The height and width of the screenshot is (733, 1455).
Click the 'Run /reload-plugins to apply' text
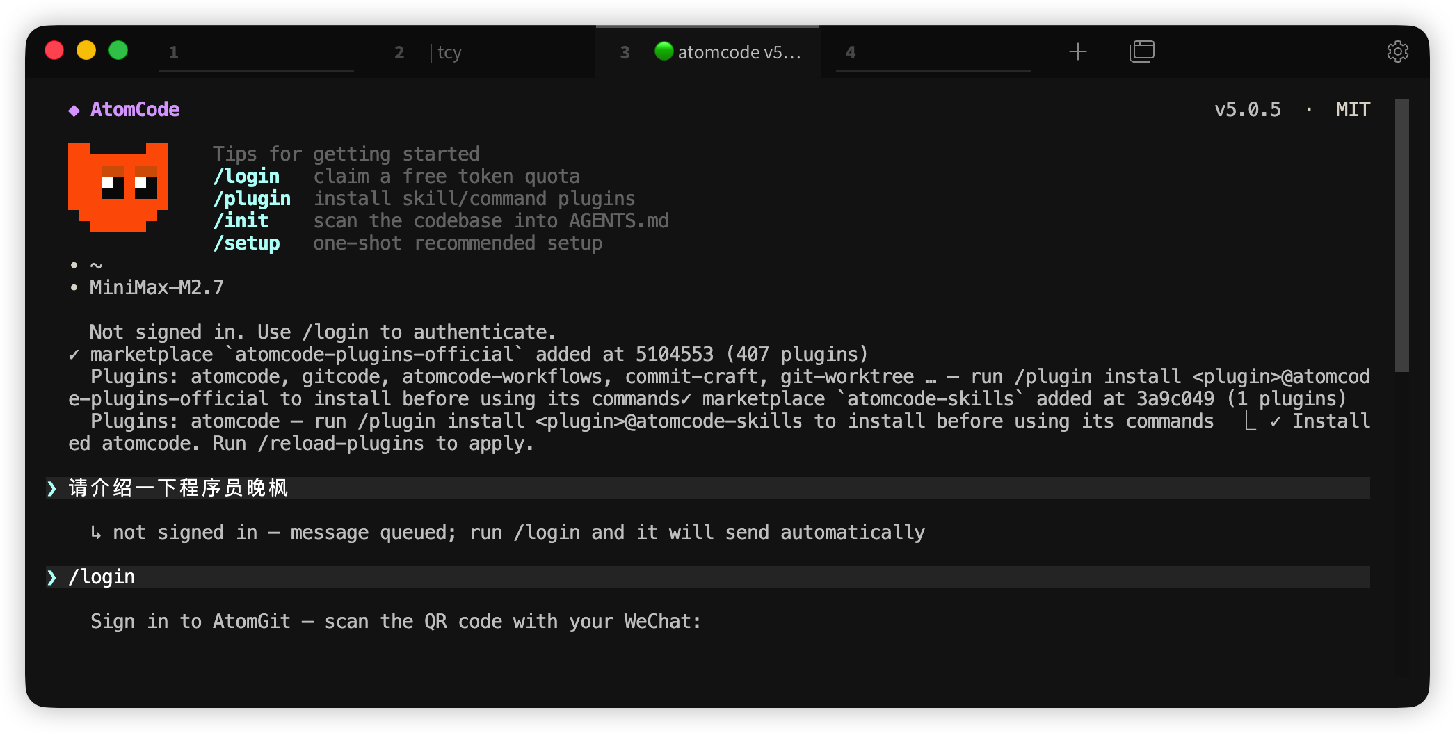(373, 443)
